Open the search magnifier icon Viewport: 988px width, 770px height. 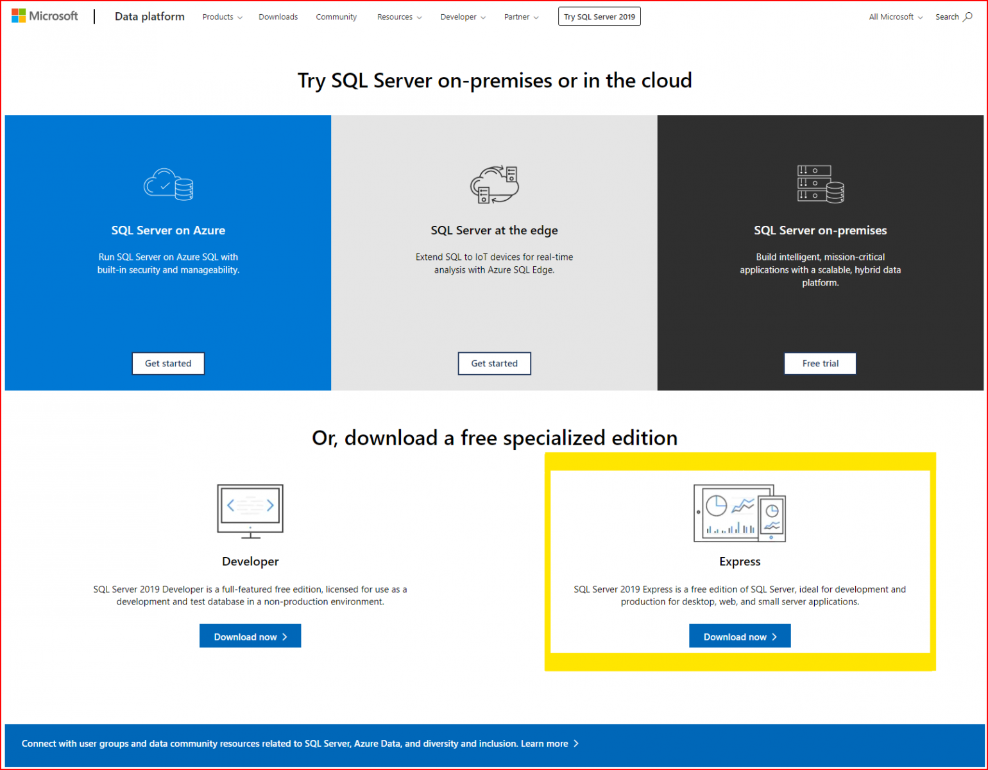[967, 17]
